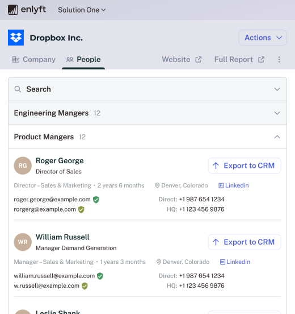Click Manager – Sales & Marketing text
The height and width of the screenshot is (314, 295).
[x=53, y=262]
